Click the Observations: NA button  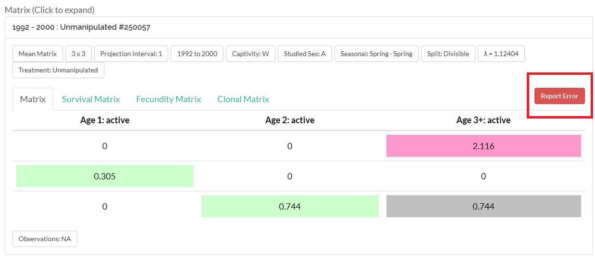pos(45,239)
